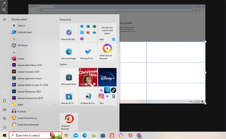Open the Movies & TV tile
This screenshot has width=226, height=139.
(x=69, y=96)
